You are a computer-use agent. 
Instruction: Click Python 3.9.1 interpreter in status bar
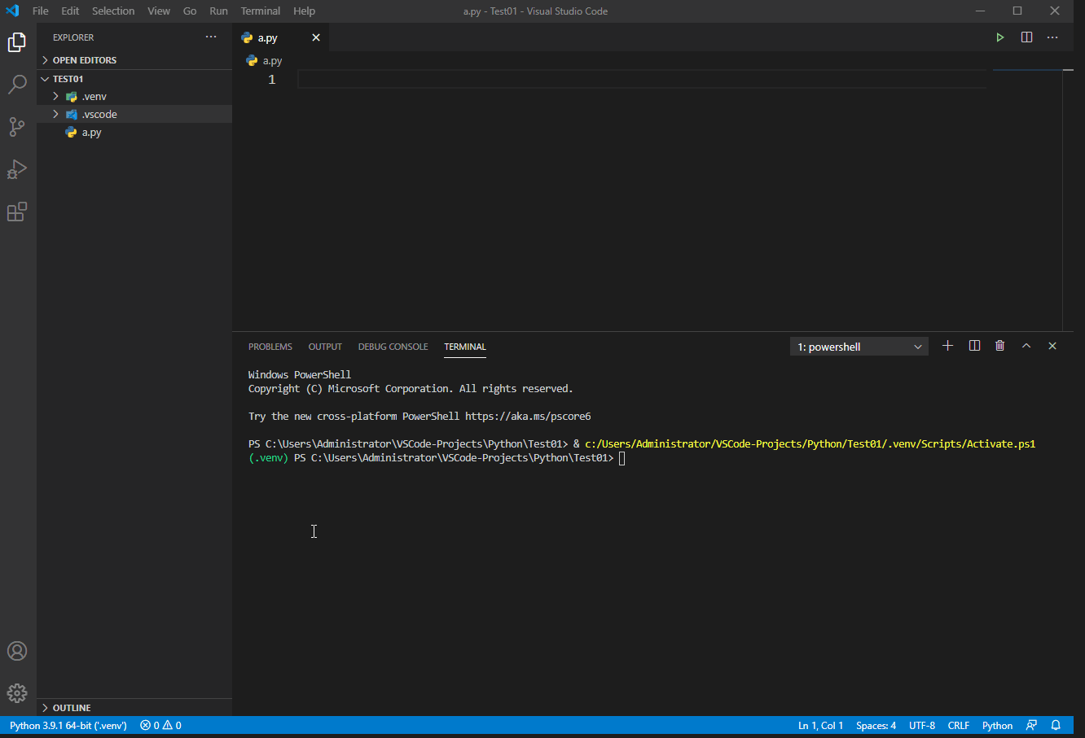point(68,726)
